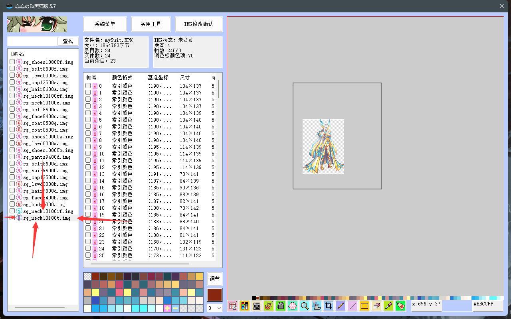Screen dimensions: 511x319
Task: Check the sg_belt8600f.img checkbox
Action: (x=12, y=69)
